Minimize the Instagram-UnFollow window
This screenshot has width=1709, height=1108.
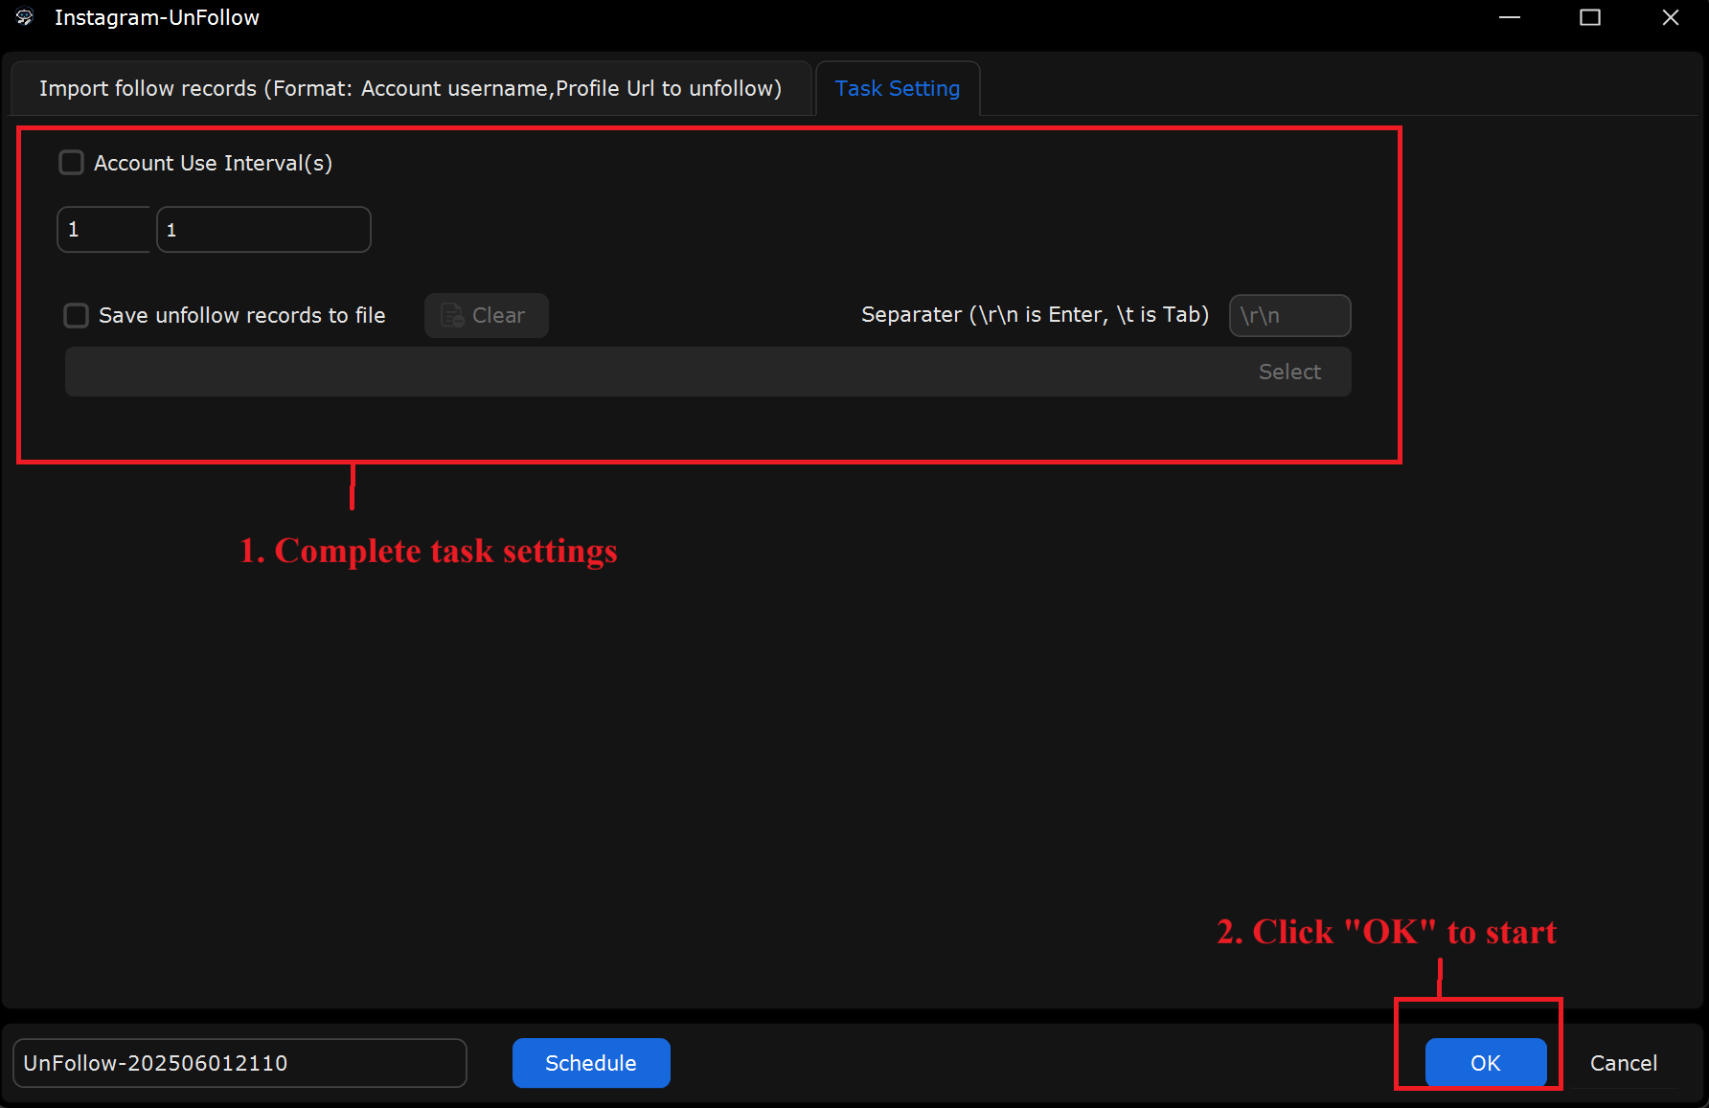pyautogui.click(x=1510, y=17)
